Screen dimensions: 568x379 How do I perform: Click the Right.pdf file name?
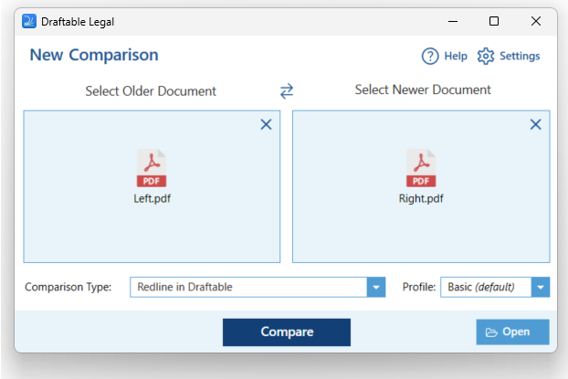[421, 198]
